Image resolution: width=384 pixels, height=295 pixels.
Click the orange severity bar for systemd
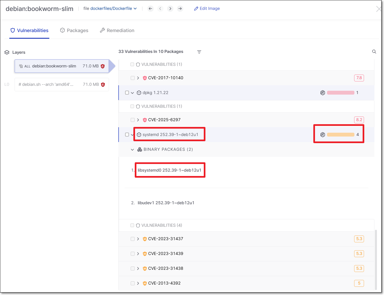pos(340,135)
